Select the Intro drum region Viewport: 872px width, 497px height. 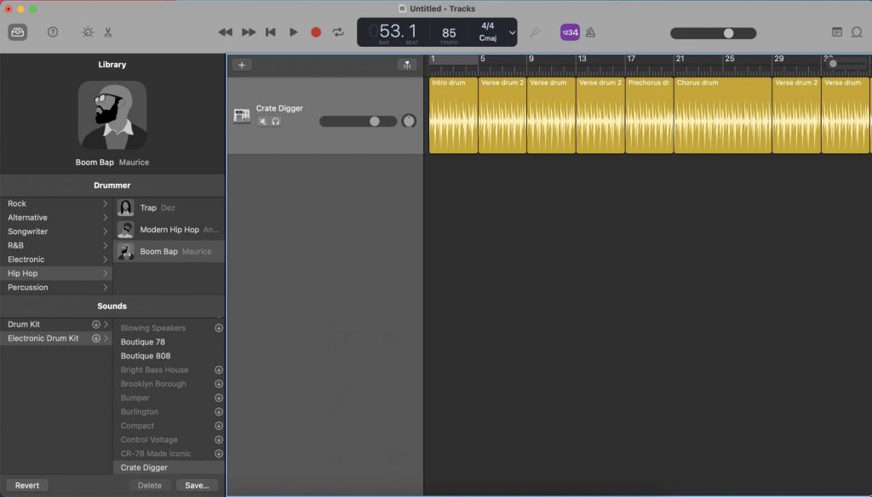[x=453, y=115]
